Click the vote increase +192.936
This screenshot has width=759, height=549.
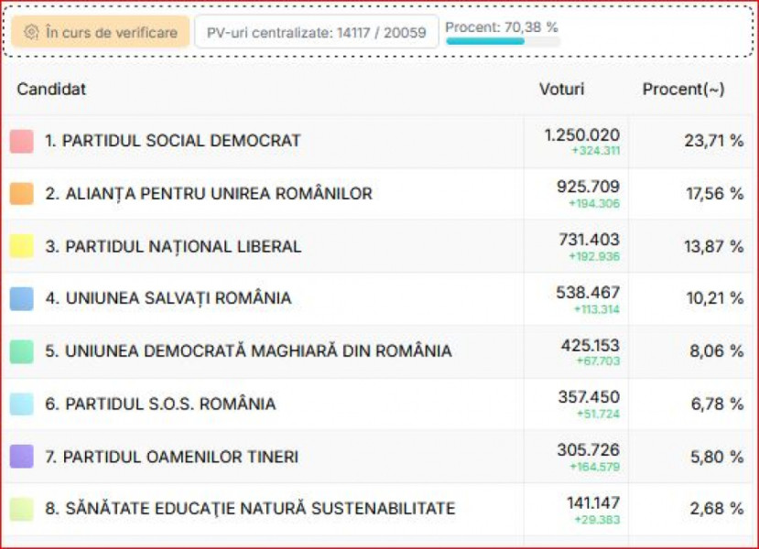click(x=594, y=256)
